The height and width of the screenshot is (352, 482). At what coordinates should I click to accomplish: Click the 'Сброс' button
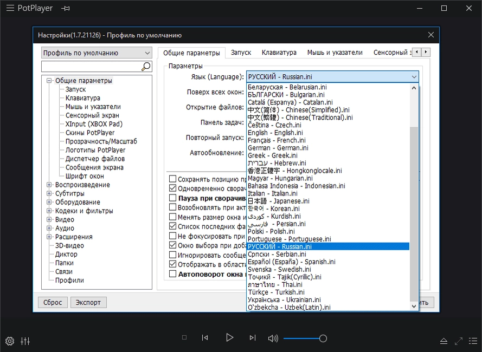53,302
